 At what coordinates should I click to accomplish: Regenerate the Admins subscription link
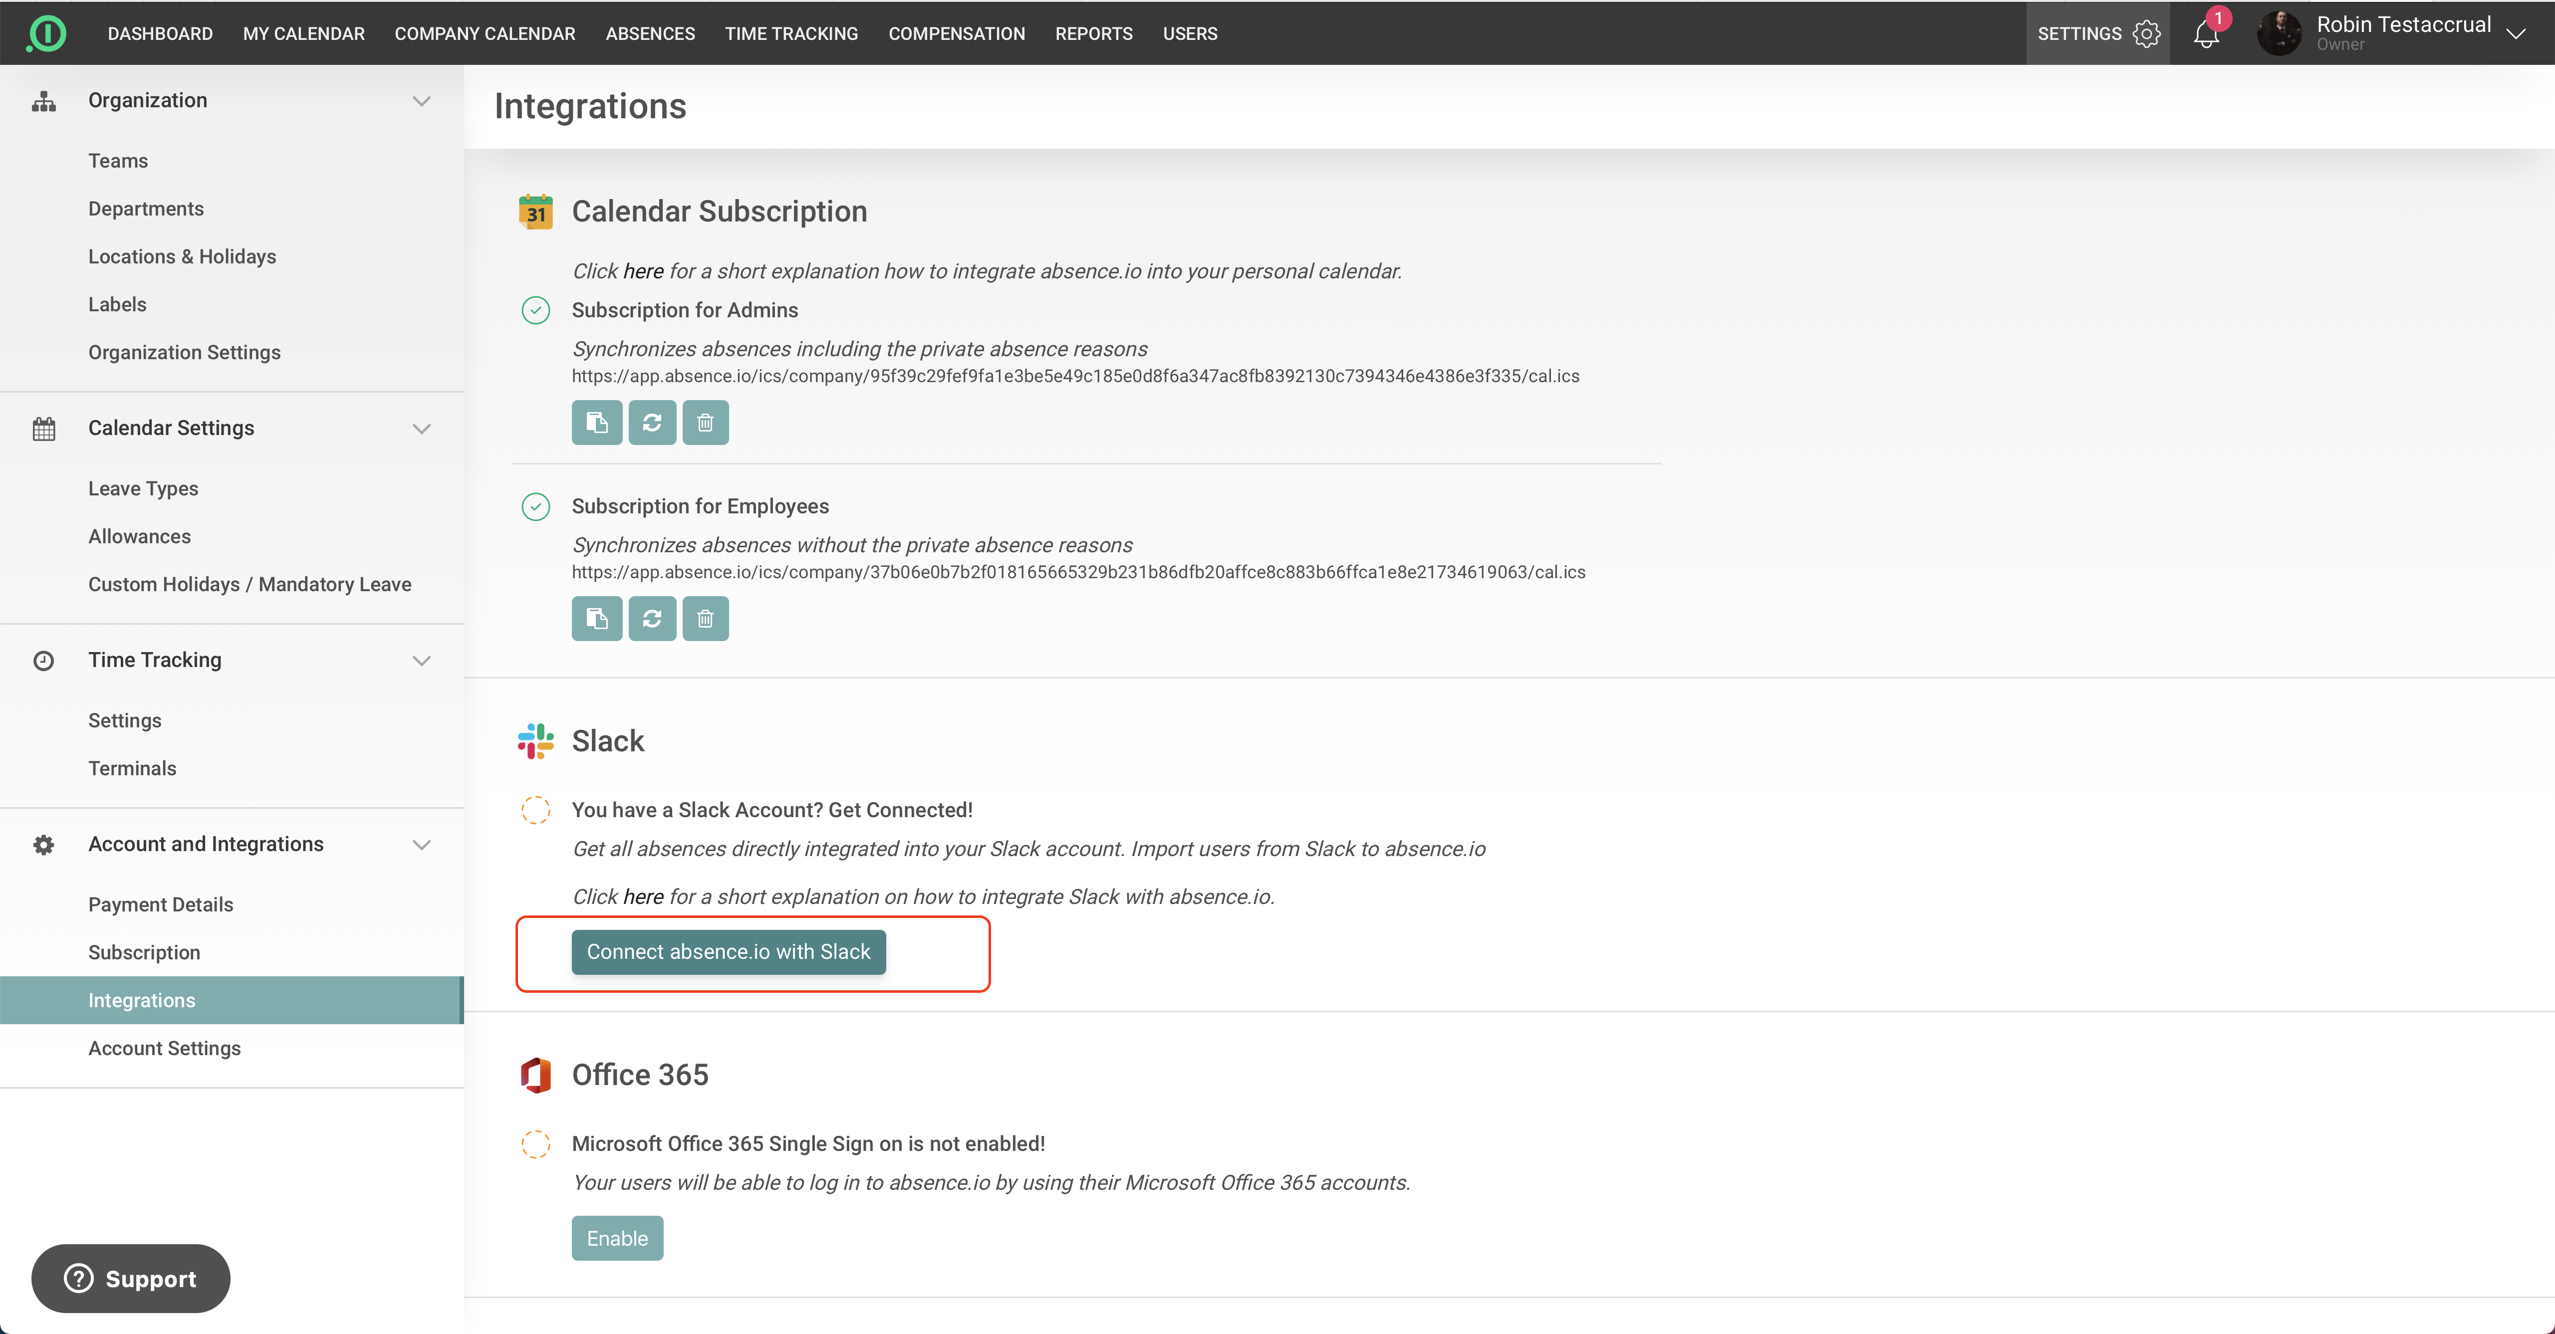652,423
